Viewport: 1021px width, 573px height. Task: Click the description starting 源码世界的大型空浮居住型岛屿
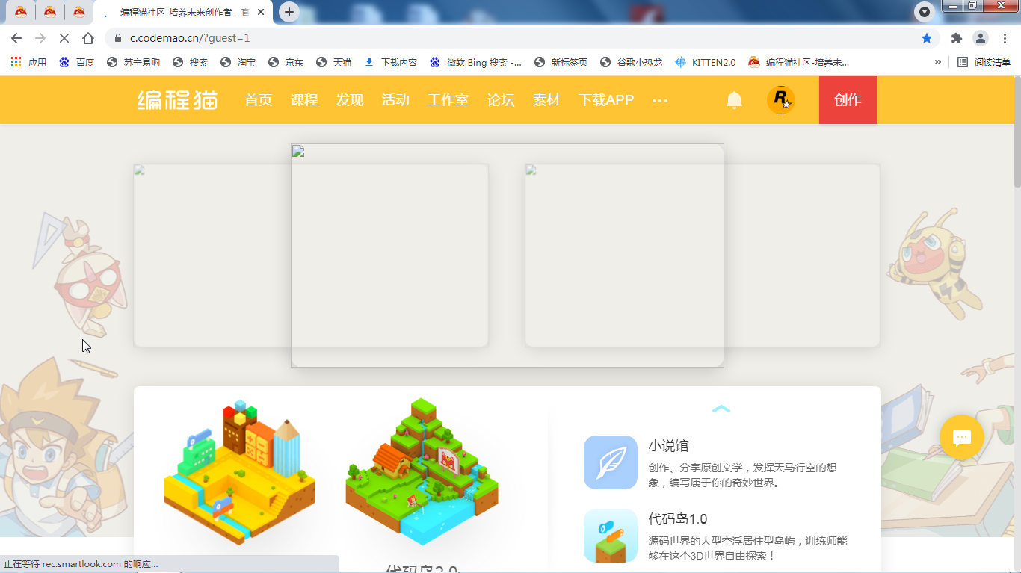point(747,548)
